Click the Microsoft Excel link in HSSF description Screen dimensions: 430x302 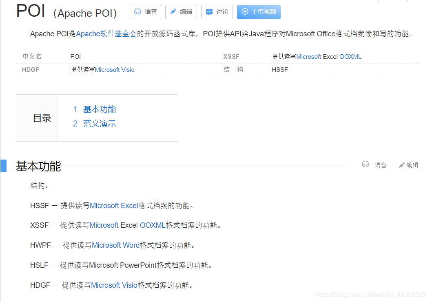click(113, 205)
